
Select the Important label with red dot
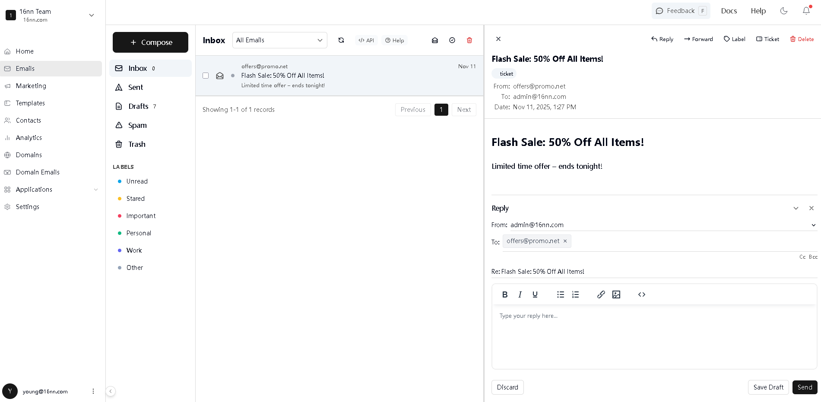141,216
